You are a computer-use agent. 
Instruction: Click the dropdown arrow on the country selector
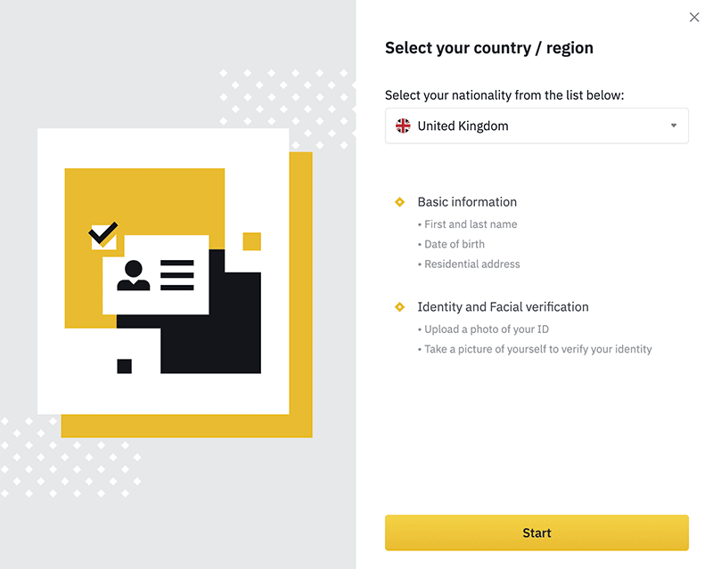click(675, 126)
